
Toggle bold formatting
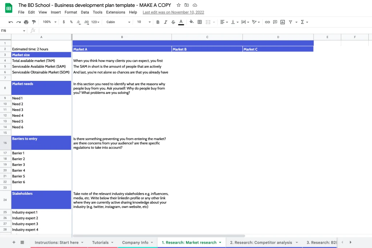coord(158,22)
